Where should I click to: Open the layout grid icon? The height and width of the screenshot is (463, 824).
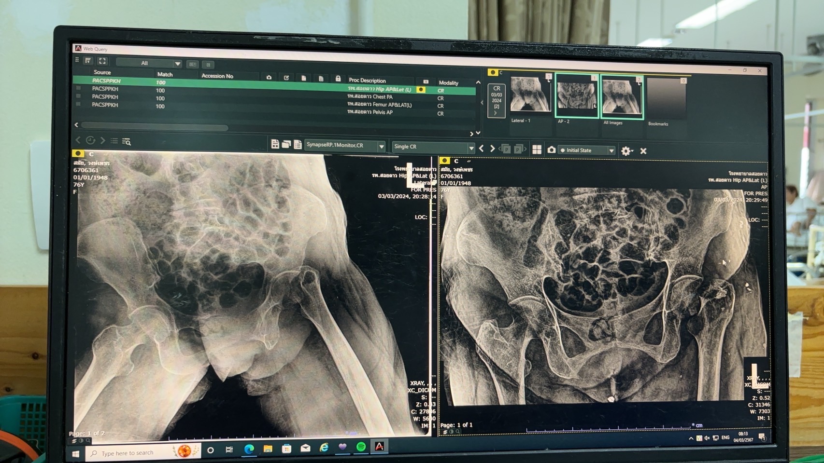pyautogui.click(x=537, y=150)
